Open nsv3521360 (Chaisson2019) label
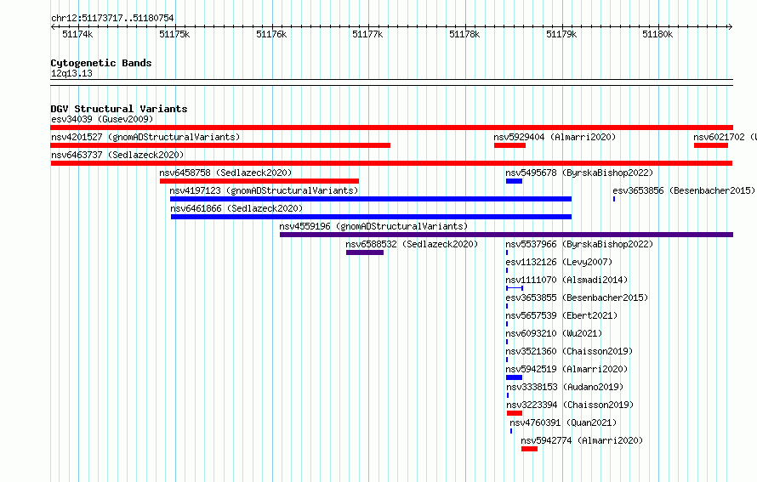The image size is (757, 482). click(x=569, y=351)
